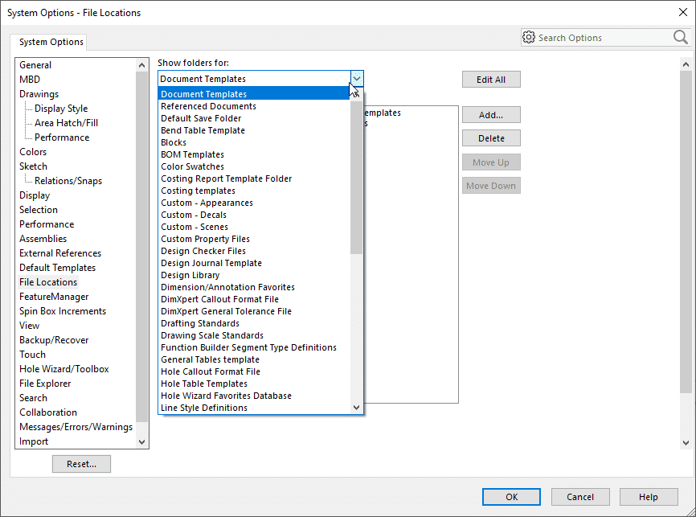Select Display Style under Drawings
The height and width of the screenshot is (517, 696).
[x=61, y=109]
